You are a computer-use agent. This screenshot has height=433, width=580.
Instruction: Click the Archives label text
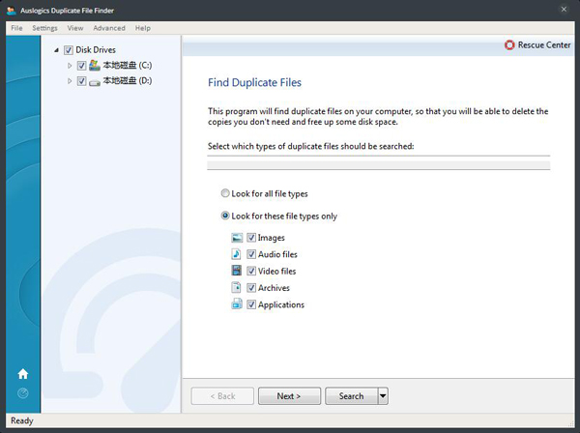tap(274, 288)
